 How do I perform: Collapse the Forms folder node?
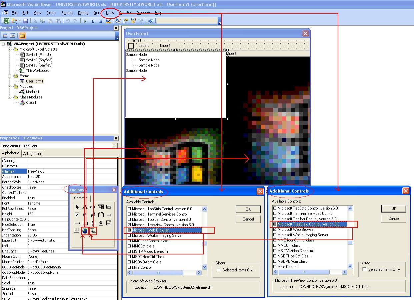10,76
